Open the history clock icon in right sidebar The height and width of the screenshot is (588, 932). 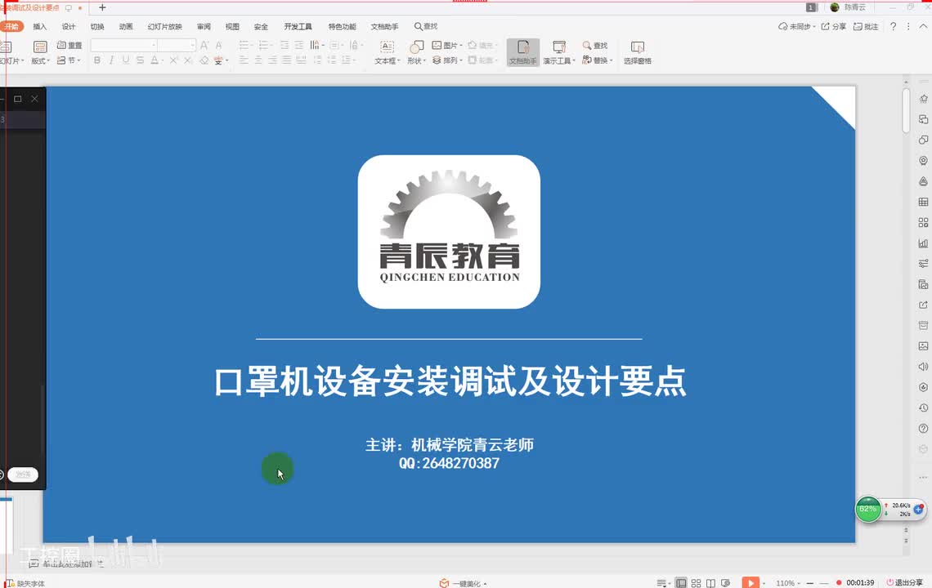(x=923, y=408)
